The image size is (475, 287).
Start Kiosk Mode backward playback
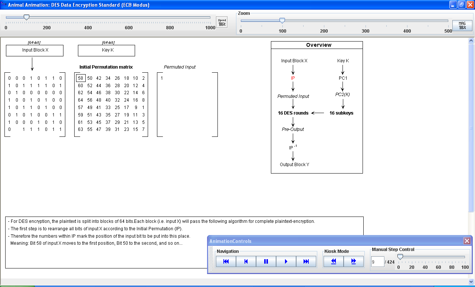click(x=334, y=261)
